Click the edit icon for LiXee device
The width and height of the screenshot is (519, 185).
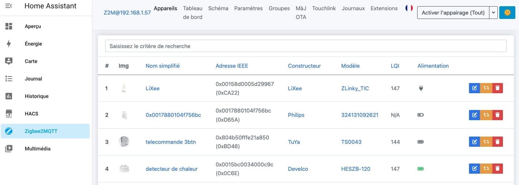(474, 88)
